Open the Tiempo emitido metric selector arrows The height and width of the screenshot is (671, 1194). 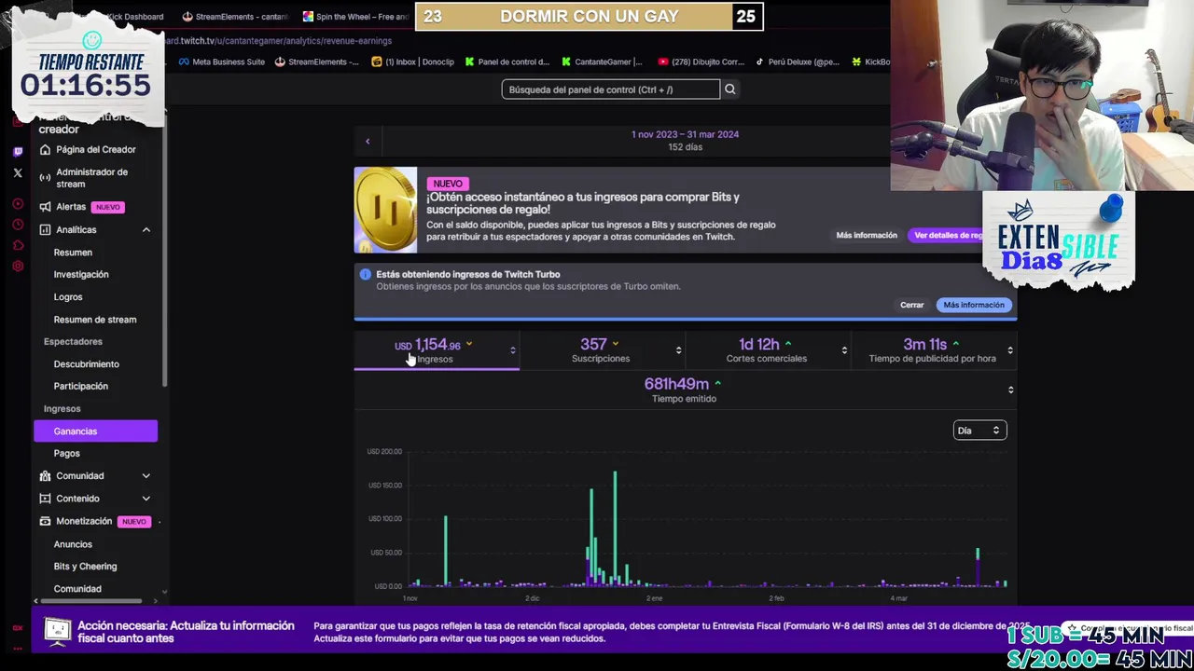click(1010, 390)
